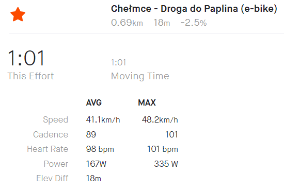This screenshot has height=191, width=284.
Task: Open the Chełmce - Droga do Paplina segment
Action: point(194,9)
